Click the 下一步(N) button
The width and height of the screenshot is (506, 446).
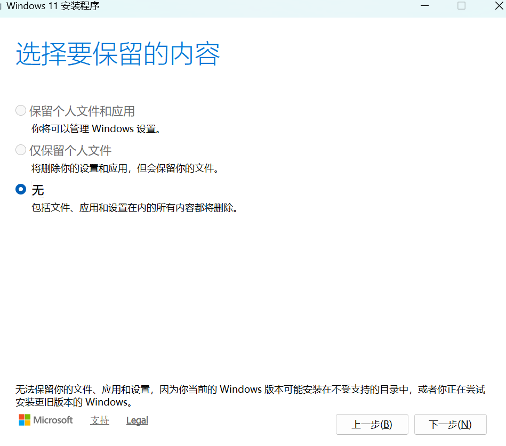pos(451,424)
